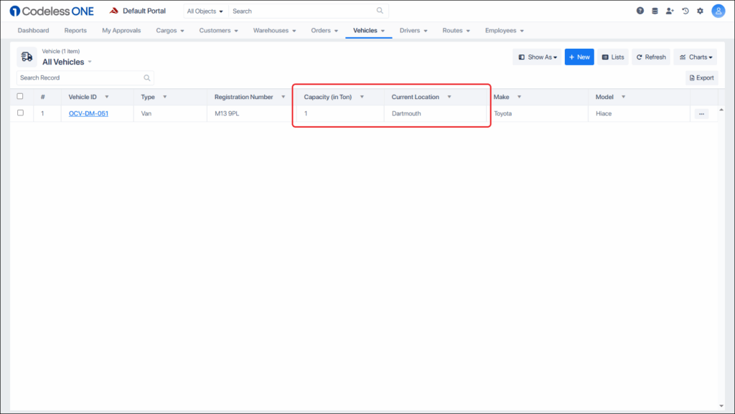Switch to the Dashboard tab

pyautogui.click(x=33, y=30)
